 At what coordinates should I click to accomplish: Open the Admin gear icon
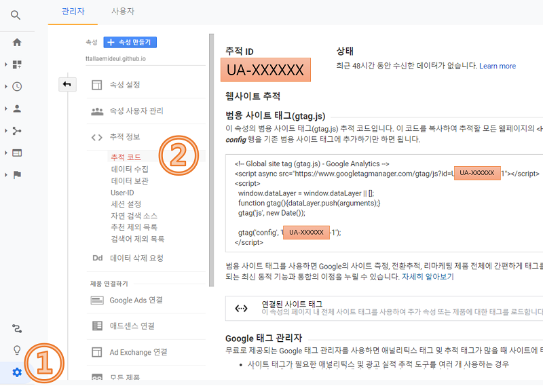point(17,372)
